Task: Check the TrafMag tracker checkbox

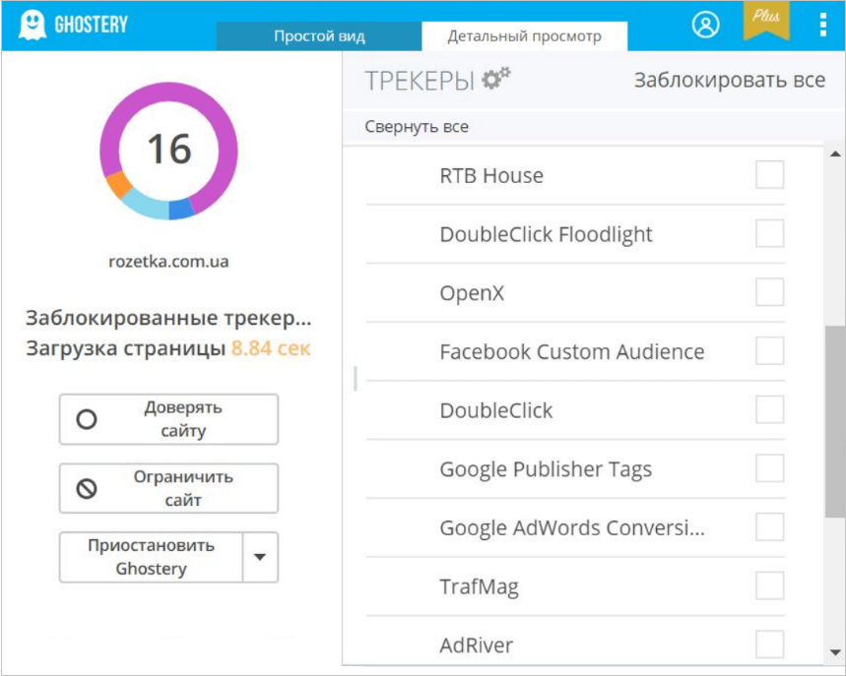Action: click(769, 585)
